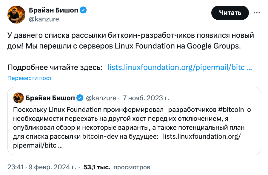Viewport: 268px width, 175px height.
Task: Click the verified badge in the quoted post
Action: (x=80, y=98)
